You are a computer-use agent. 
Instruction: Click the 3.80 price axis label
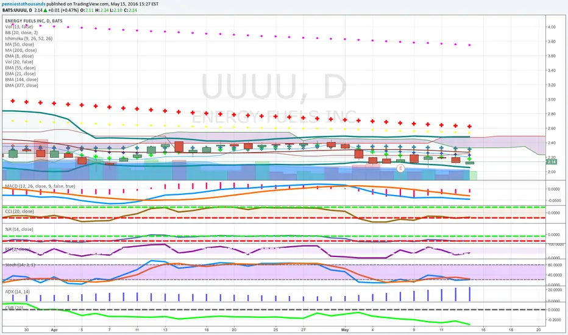coord(552,41)
